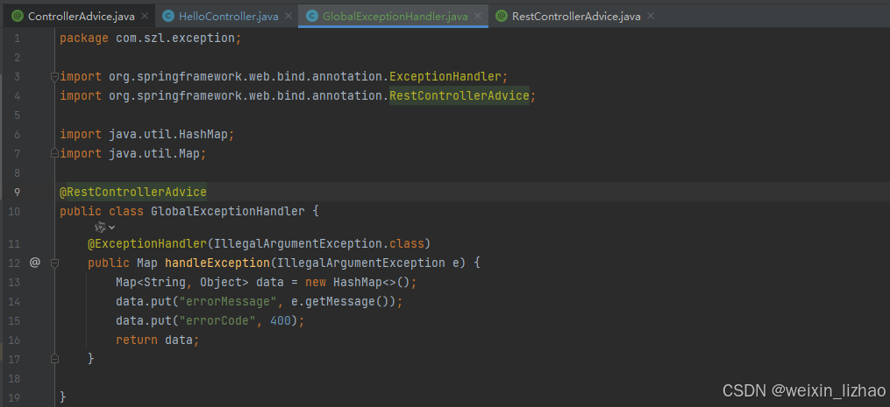The width and height of the screenshot is (890, 407).
Task: Click line number 12 in the gutter
Action: pyautogui.click(x=14, y=263)
